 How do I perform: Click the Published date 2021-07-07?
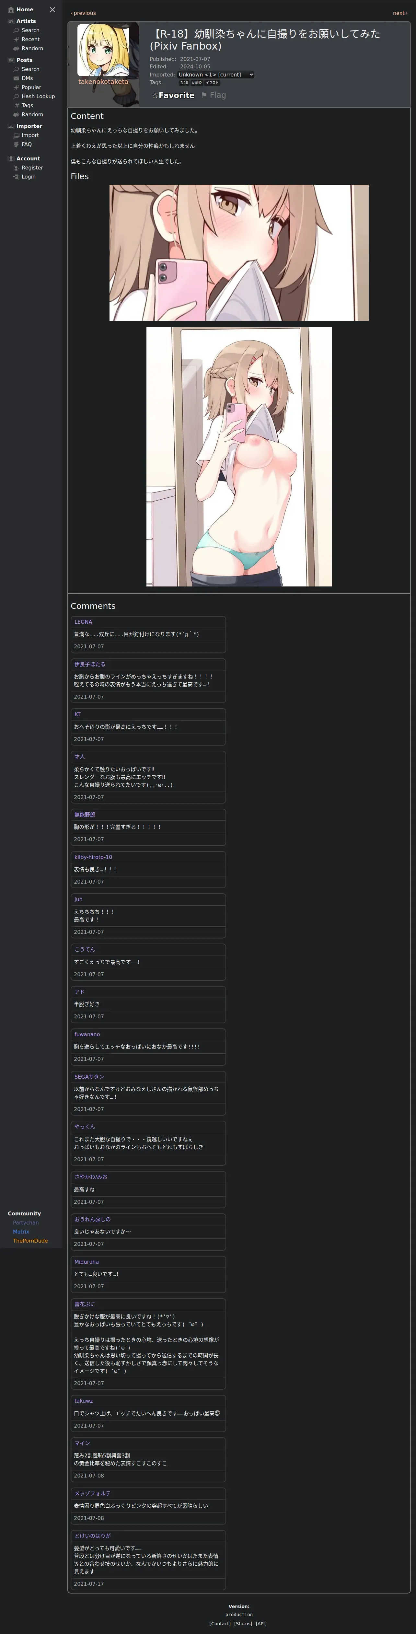195,60
